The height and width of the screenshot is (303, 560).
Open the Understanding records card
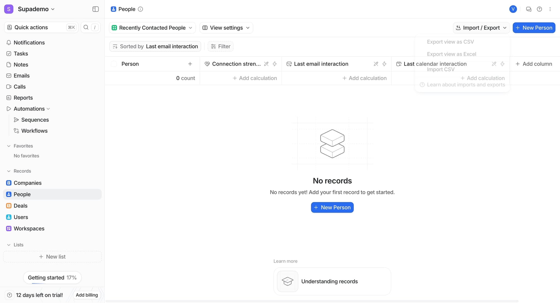point(332,281)
